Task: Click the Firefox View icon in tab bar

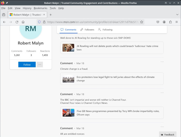Action: tap(4, 15)
